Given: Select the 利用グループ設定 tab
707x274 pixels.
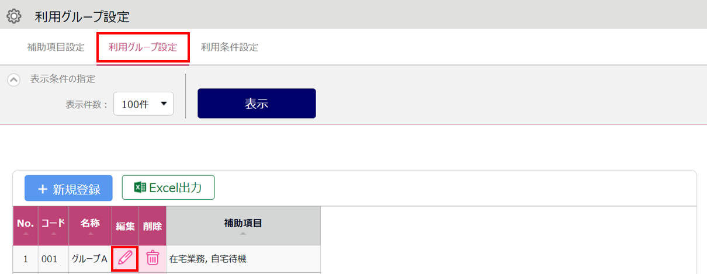Looking at the screenshot, I should [x=143, y=47].
